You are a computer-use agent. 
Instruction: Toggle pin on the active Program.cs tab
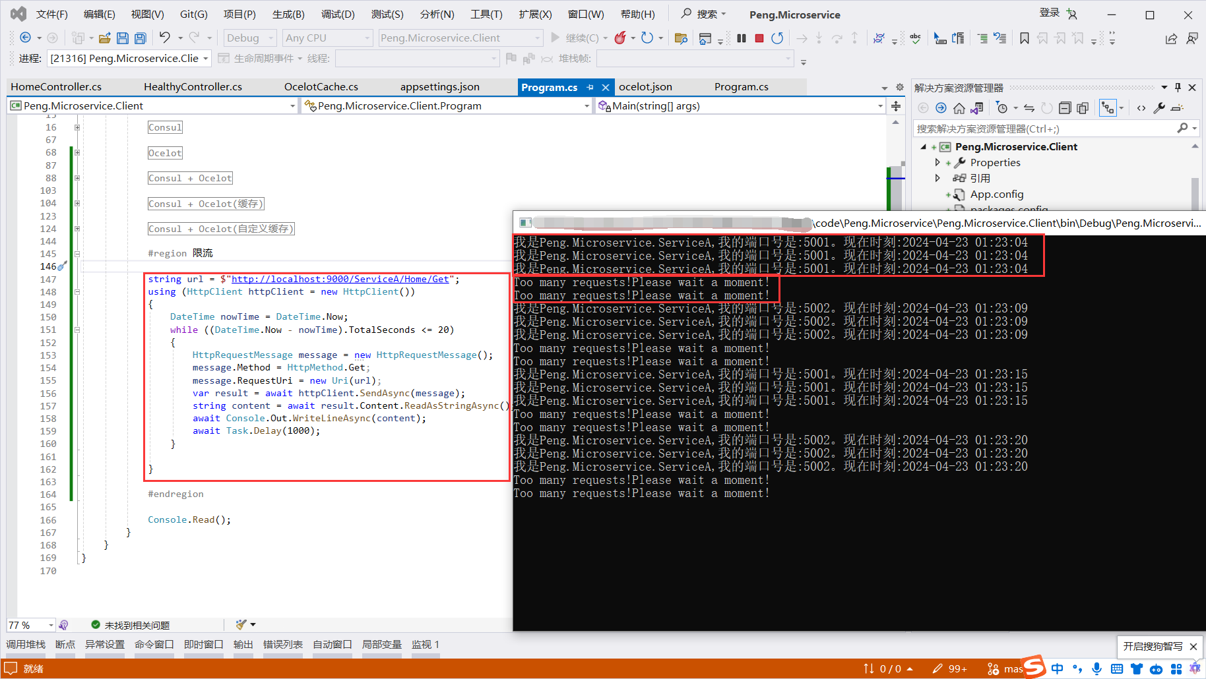point(590,87)
